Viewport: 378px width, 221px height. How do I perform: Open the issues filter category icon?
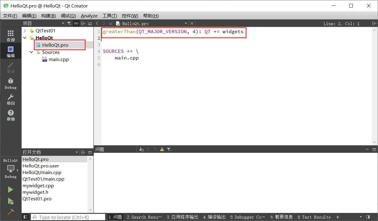click(169, 149)
